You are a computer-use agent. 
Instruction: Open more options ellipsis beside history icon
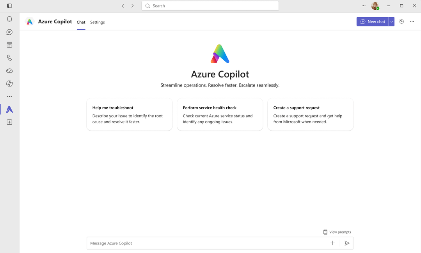(x=412, y=21)
